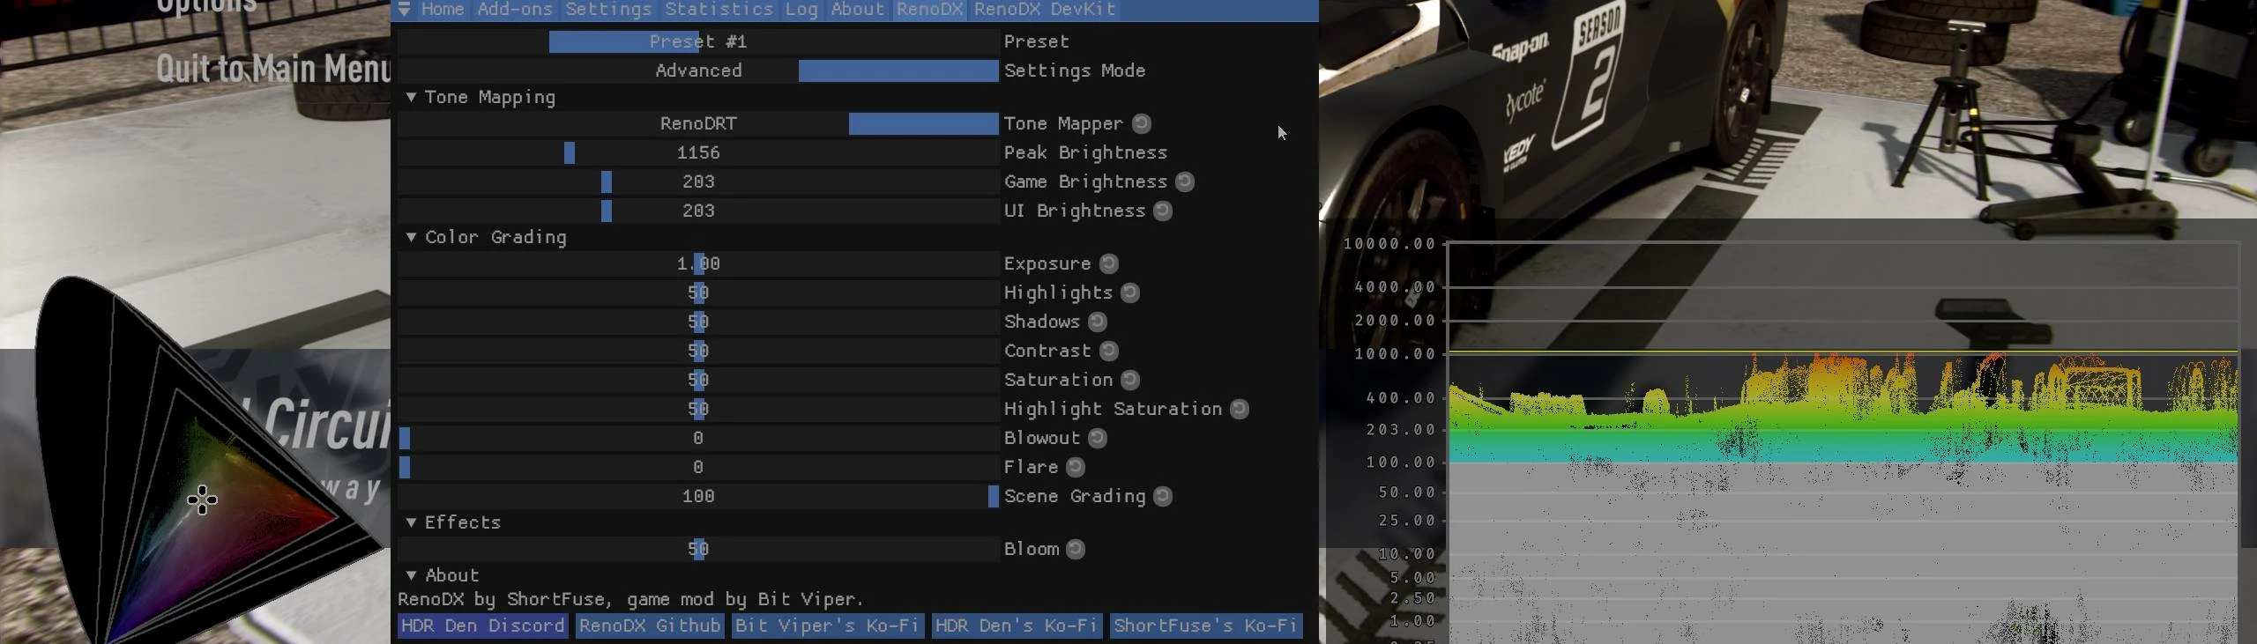Open the Settings tab
Screen dimensions: 2257x644
(x=608, y=10)
